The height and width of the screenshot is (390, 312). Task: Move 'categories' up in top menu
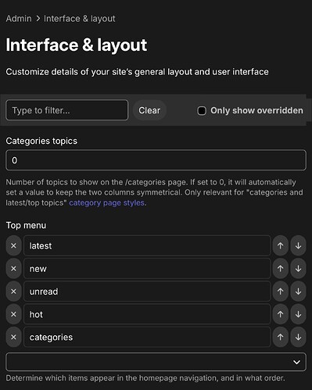(x=281, y=338)
